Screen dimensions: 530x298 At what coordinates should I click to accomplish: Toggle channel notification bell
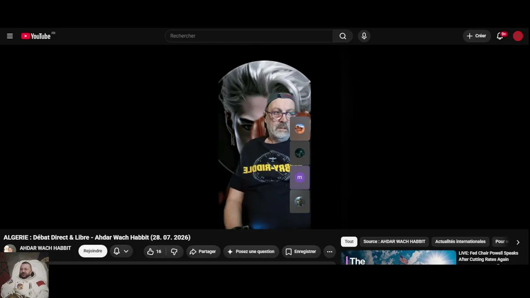click(117, 251)
